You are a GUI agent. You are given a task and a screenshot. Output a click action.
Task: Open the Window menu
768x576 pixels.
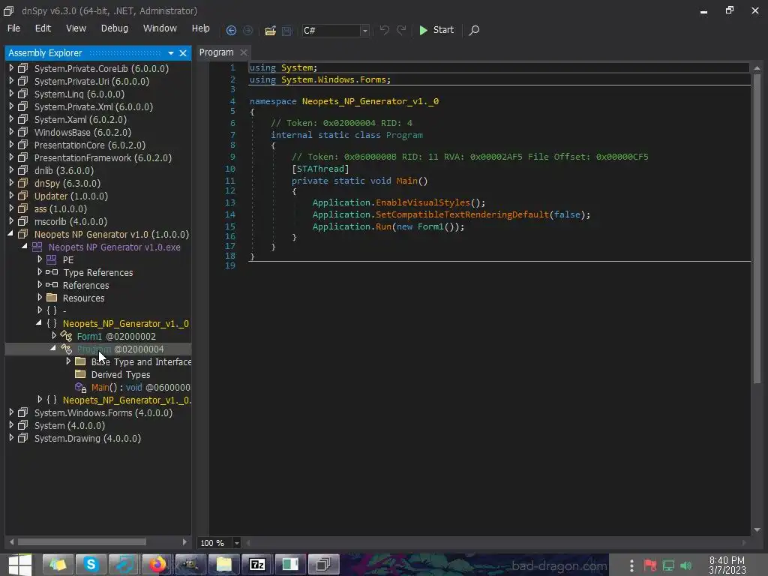point(160,28)
